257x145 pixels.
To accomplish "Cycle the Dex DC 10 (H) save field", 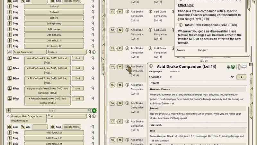I will [76, 127].
